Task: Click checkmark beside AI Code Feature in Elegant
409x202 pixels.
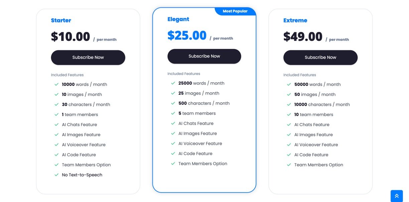Action: pyautogui.click(x=173, y=154)
